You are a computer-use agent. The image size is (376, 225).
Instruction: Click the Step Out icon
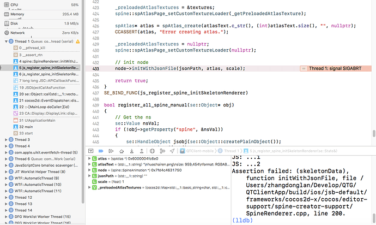(142, 151)
